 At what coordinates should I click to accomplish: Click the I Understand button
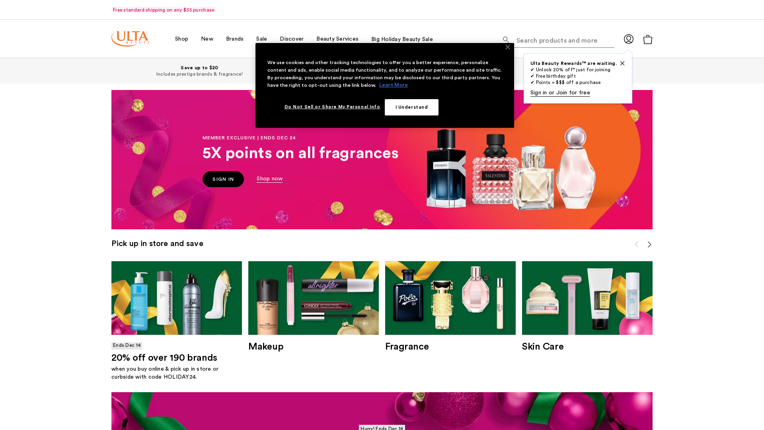pyautogui.click(x=411, y=107)
